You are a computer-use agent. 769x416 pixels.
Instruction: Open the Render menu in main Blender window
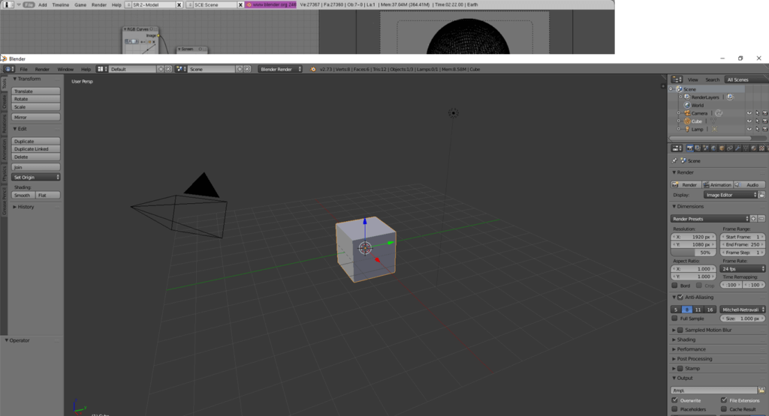pyautogui.click(x=42, y=69)
